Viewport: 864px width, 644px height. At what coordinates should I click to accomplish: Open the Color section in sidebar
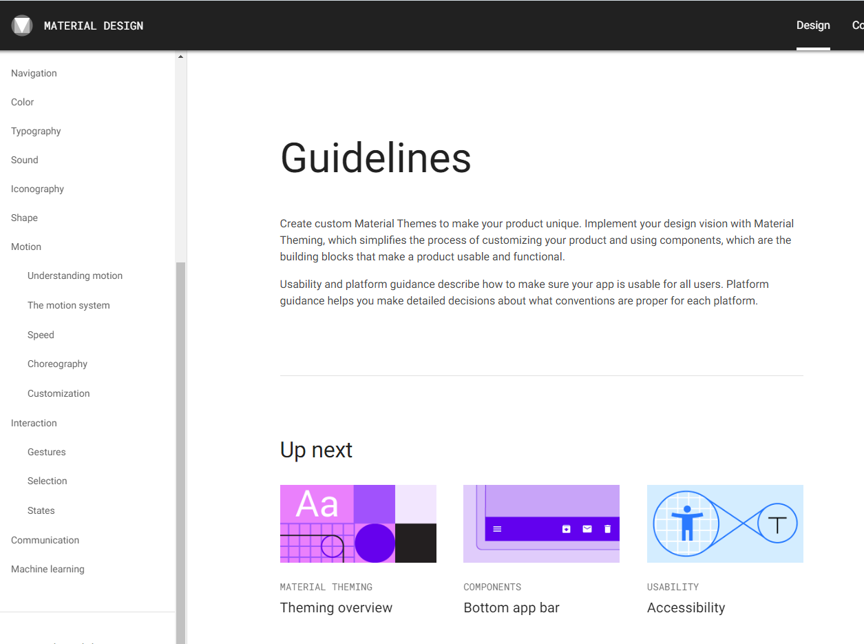(x=22, y=102)
